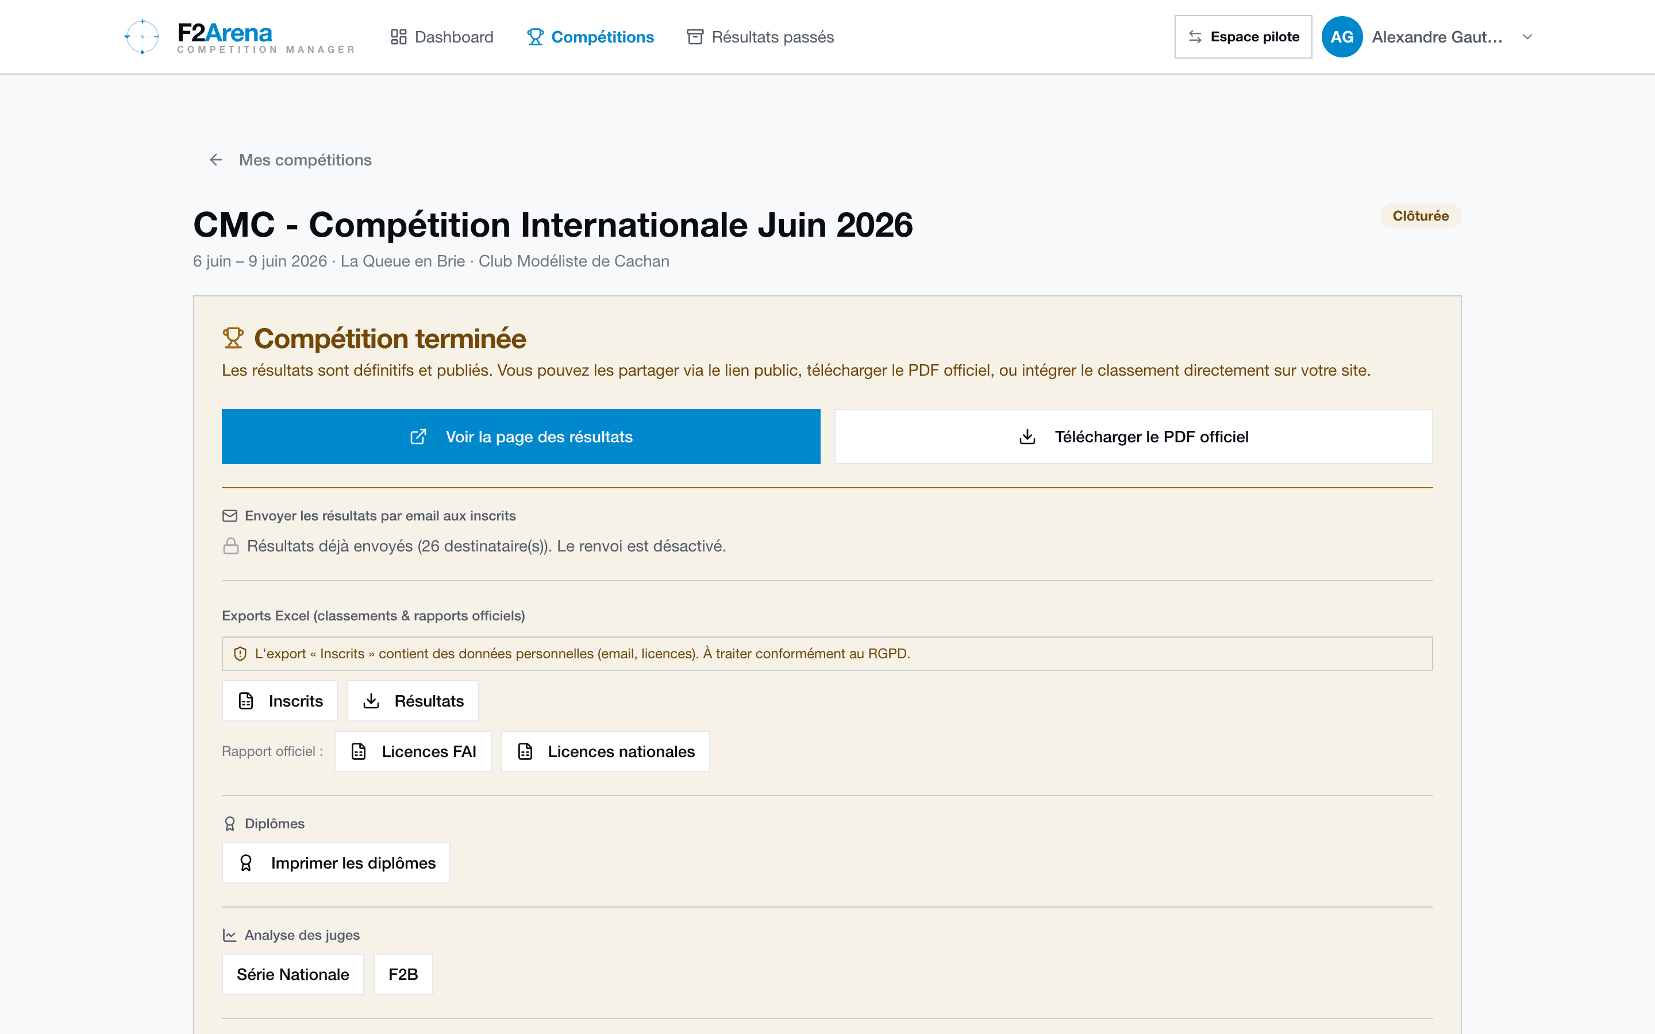The width and height of the screenshot is (1655, 1034).
Task: Open F2B judge analysis
Action: coord(403,974)
